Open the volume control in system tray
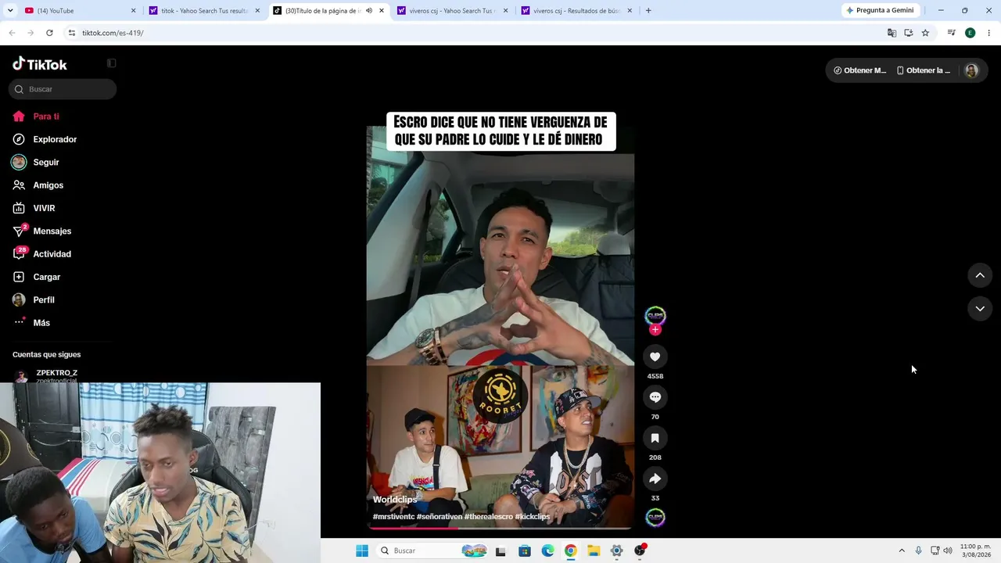The height and width of the screenshot is (563, 1001). coord(948,550)
